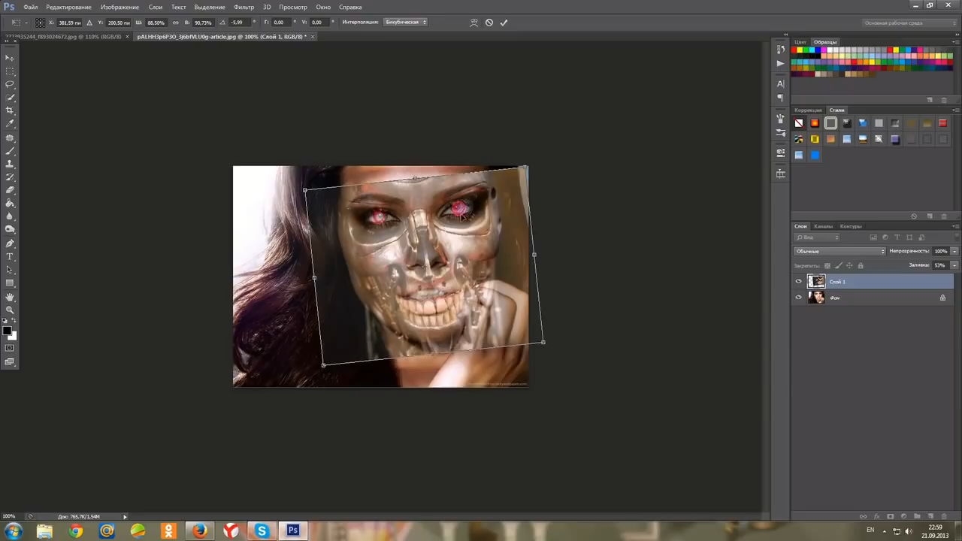Screen dimensions: 962x541
Task: Open the Layers panel flyout menu
Action: tap(955, 226)
